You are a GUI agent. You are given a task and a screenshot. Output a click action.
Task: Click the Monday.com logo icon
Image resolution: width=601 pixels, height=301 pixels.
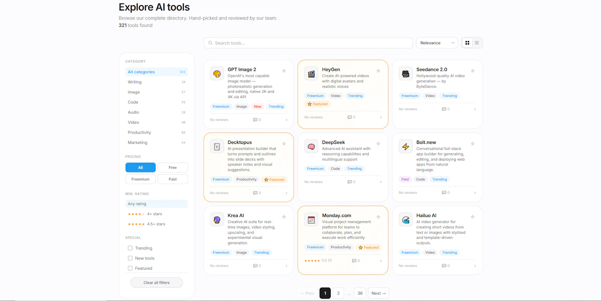311,220
